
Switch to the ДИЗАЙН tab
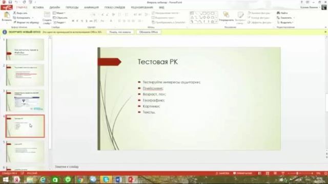55,8
